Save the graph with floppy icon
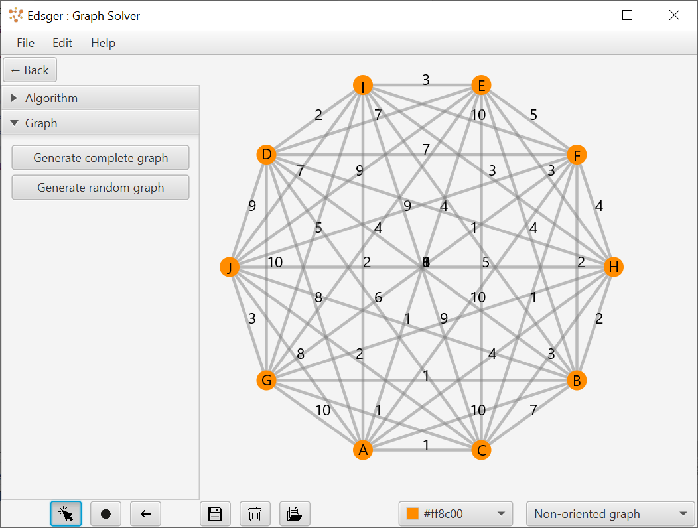Screen dimensions: 698x528 click(x=216, y=514)
